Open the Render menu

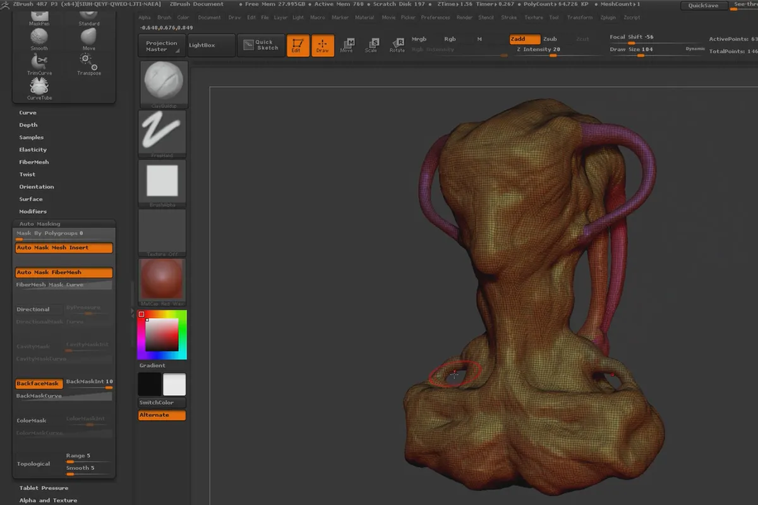pyautogui.click(x=464, y=18)
